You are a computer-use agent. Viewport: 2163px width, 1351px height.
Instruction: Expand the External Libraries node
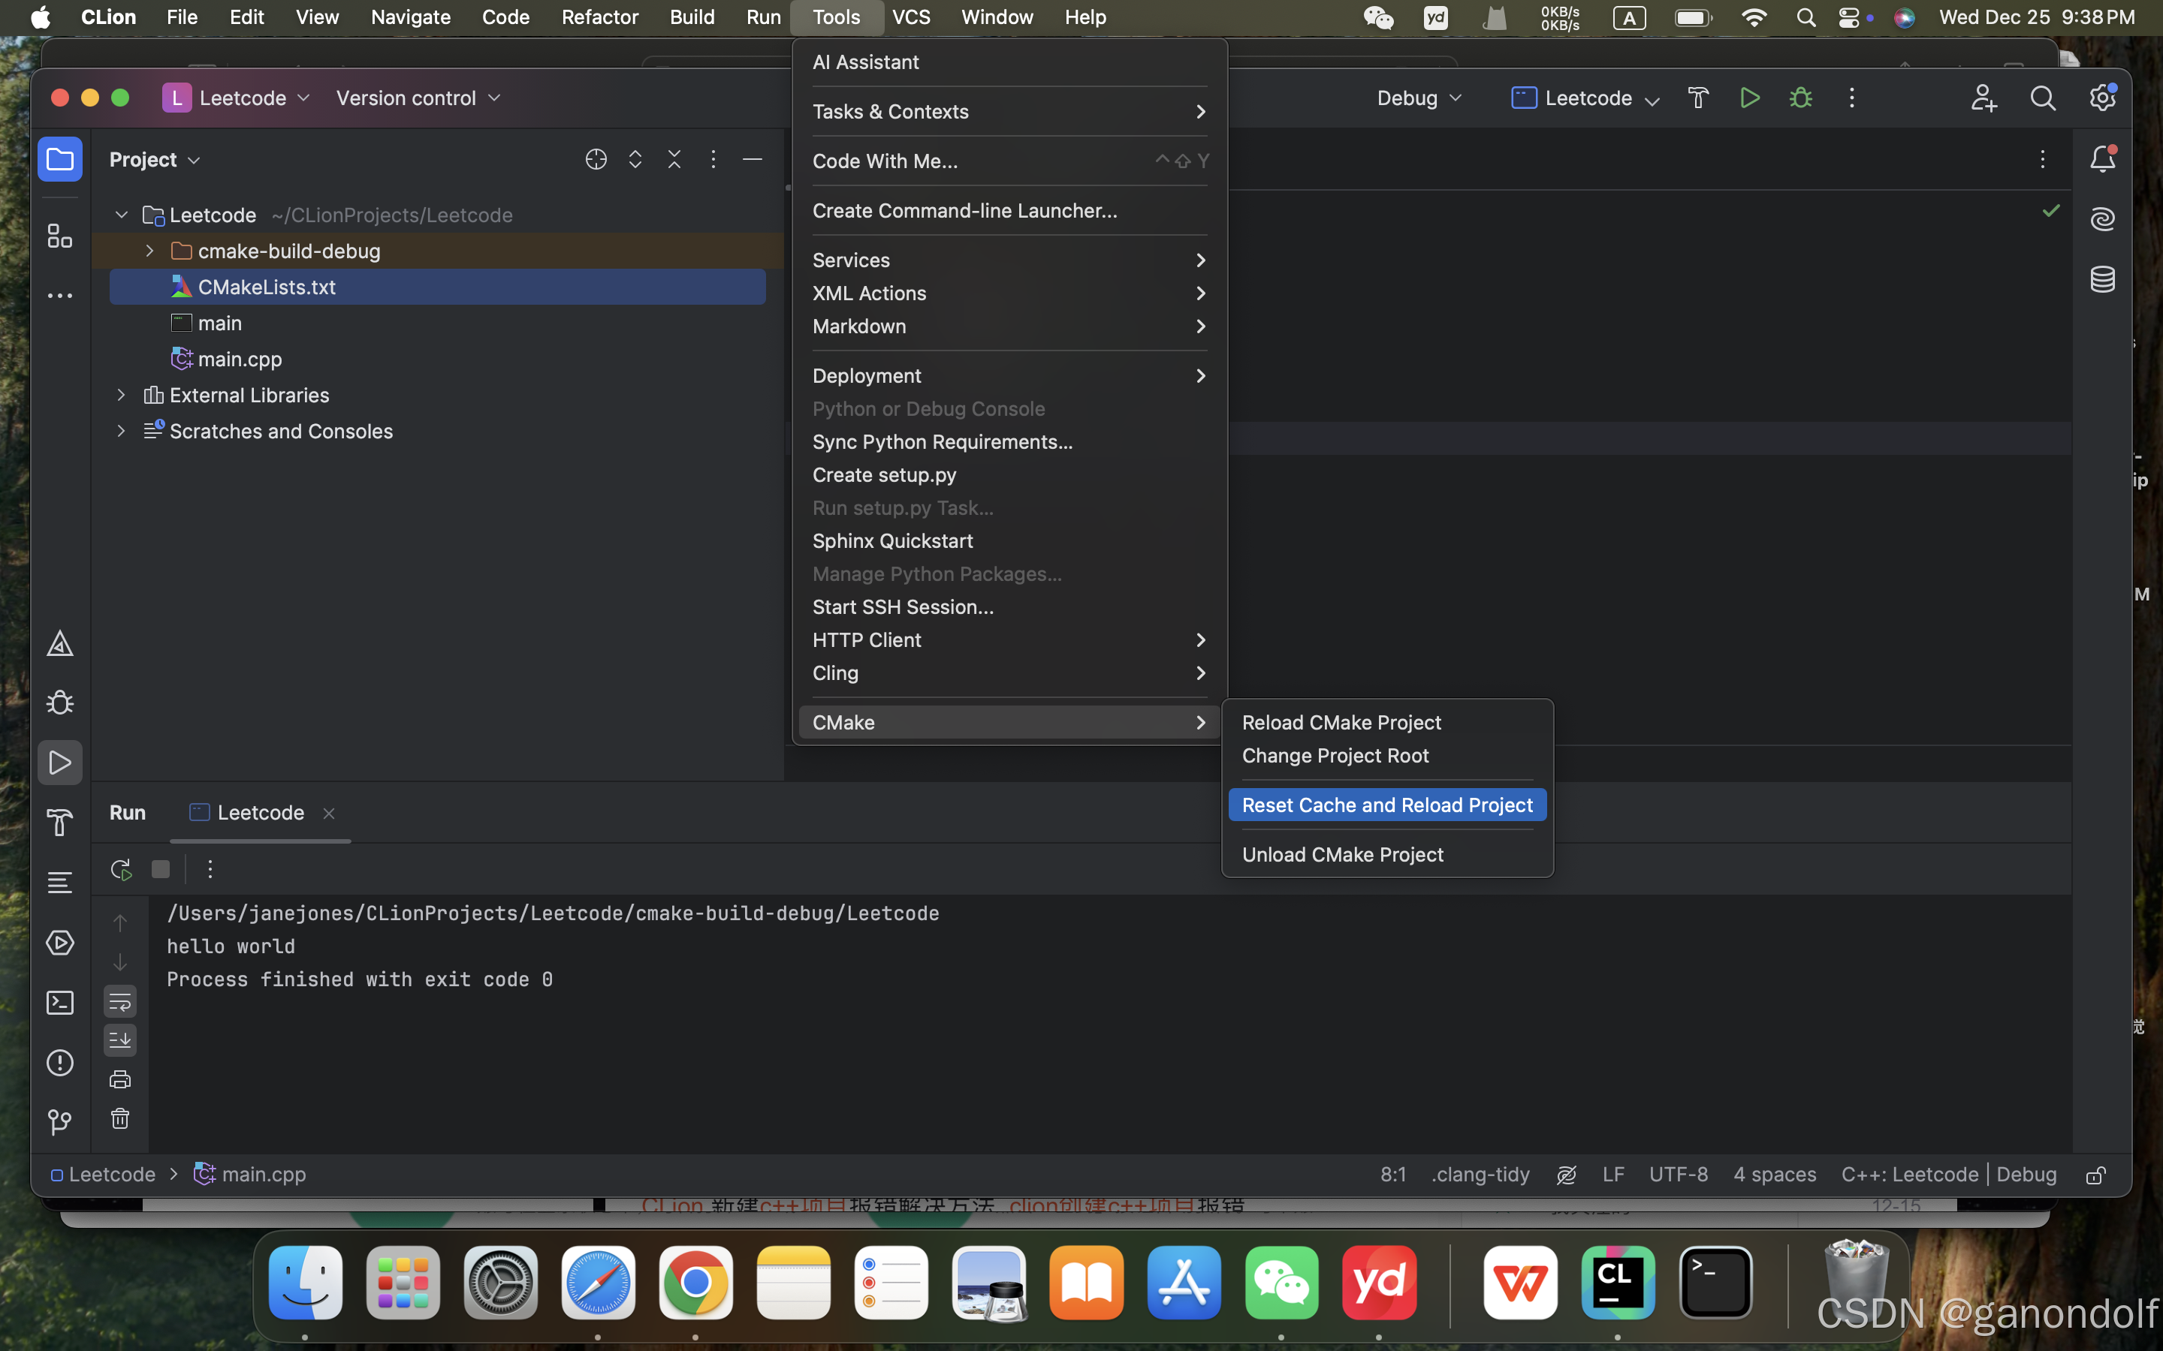[122, 395]
